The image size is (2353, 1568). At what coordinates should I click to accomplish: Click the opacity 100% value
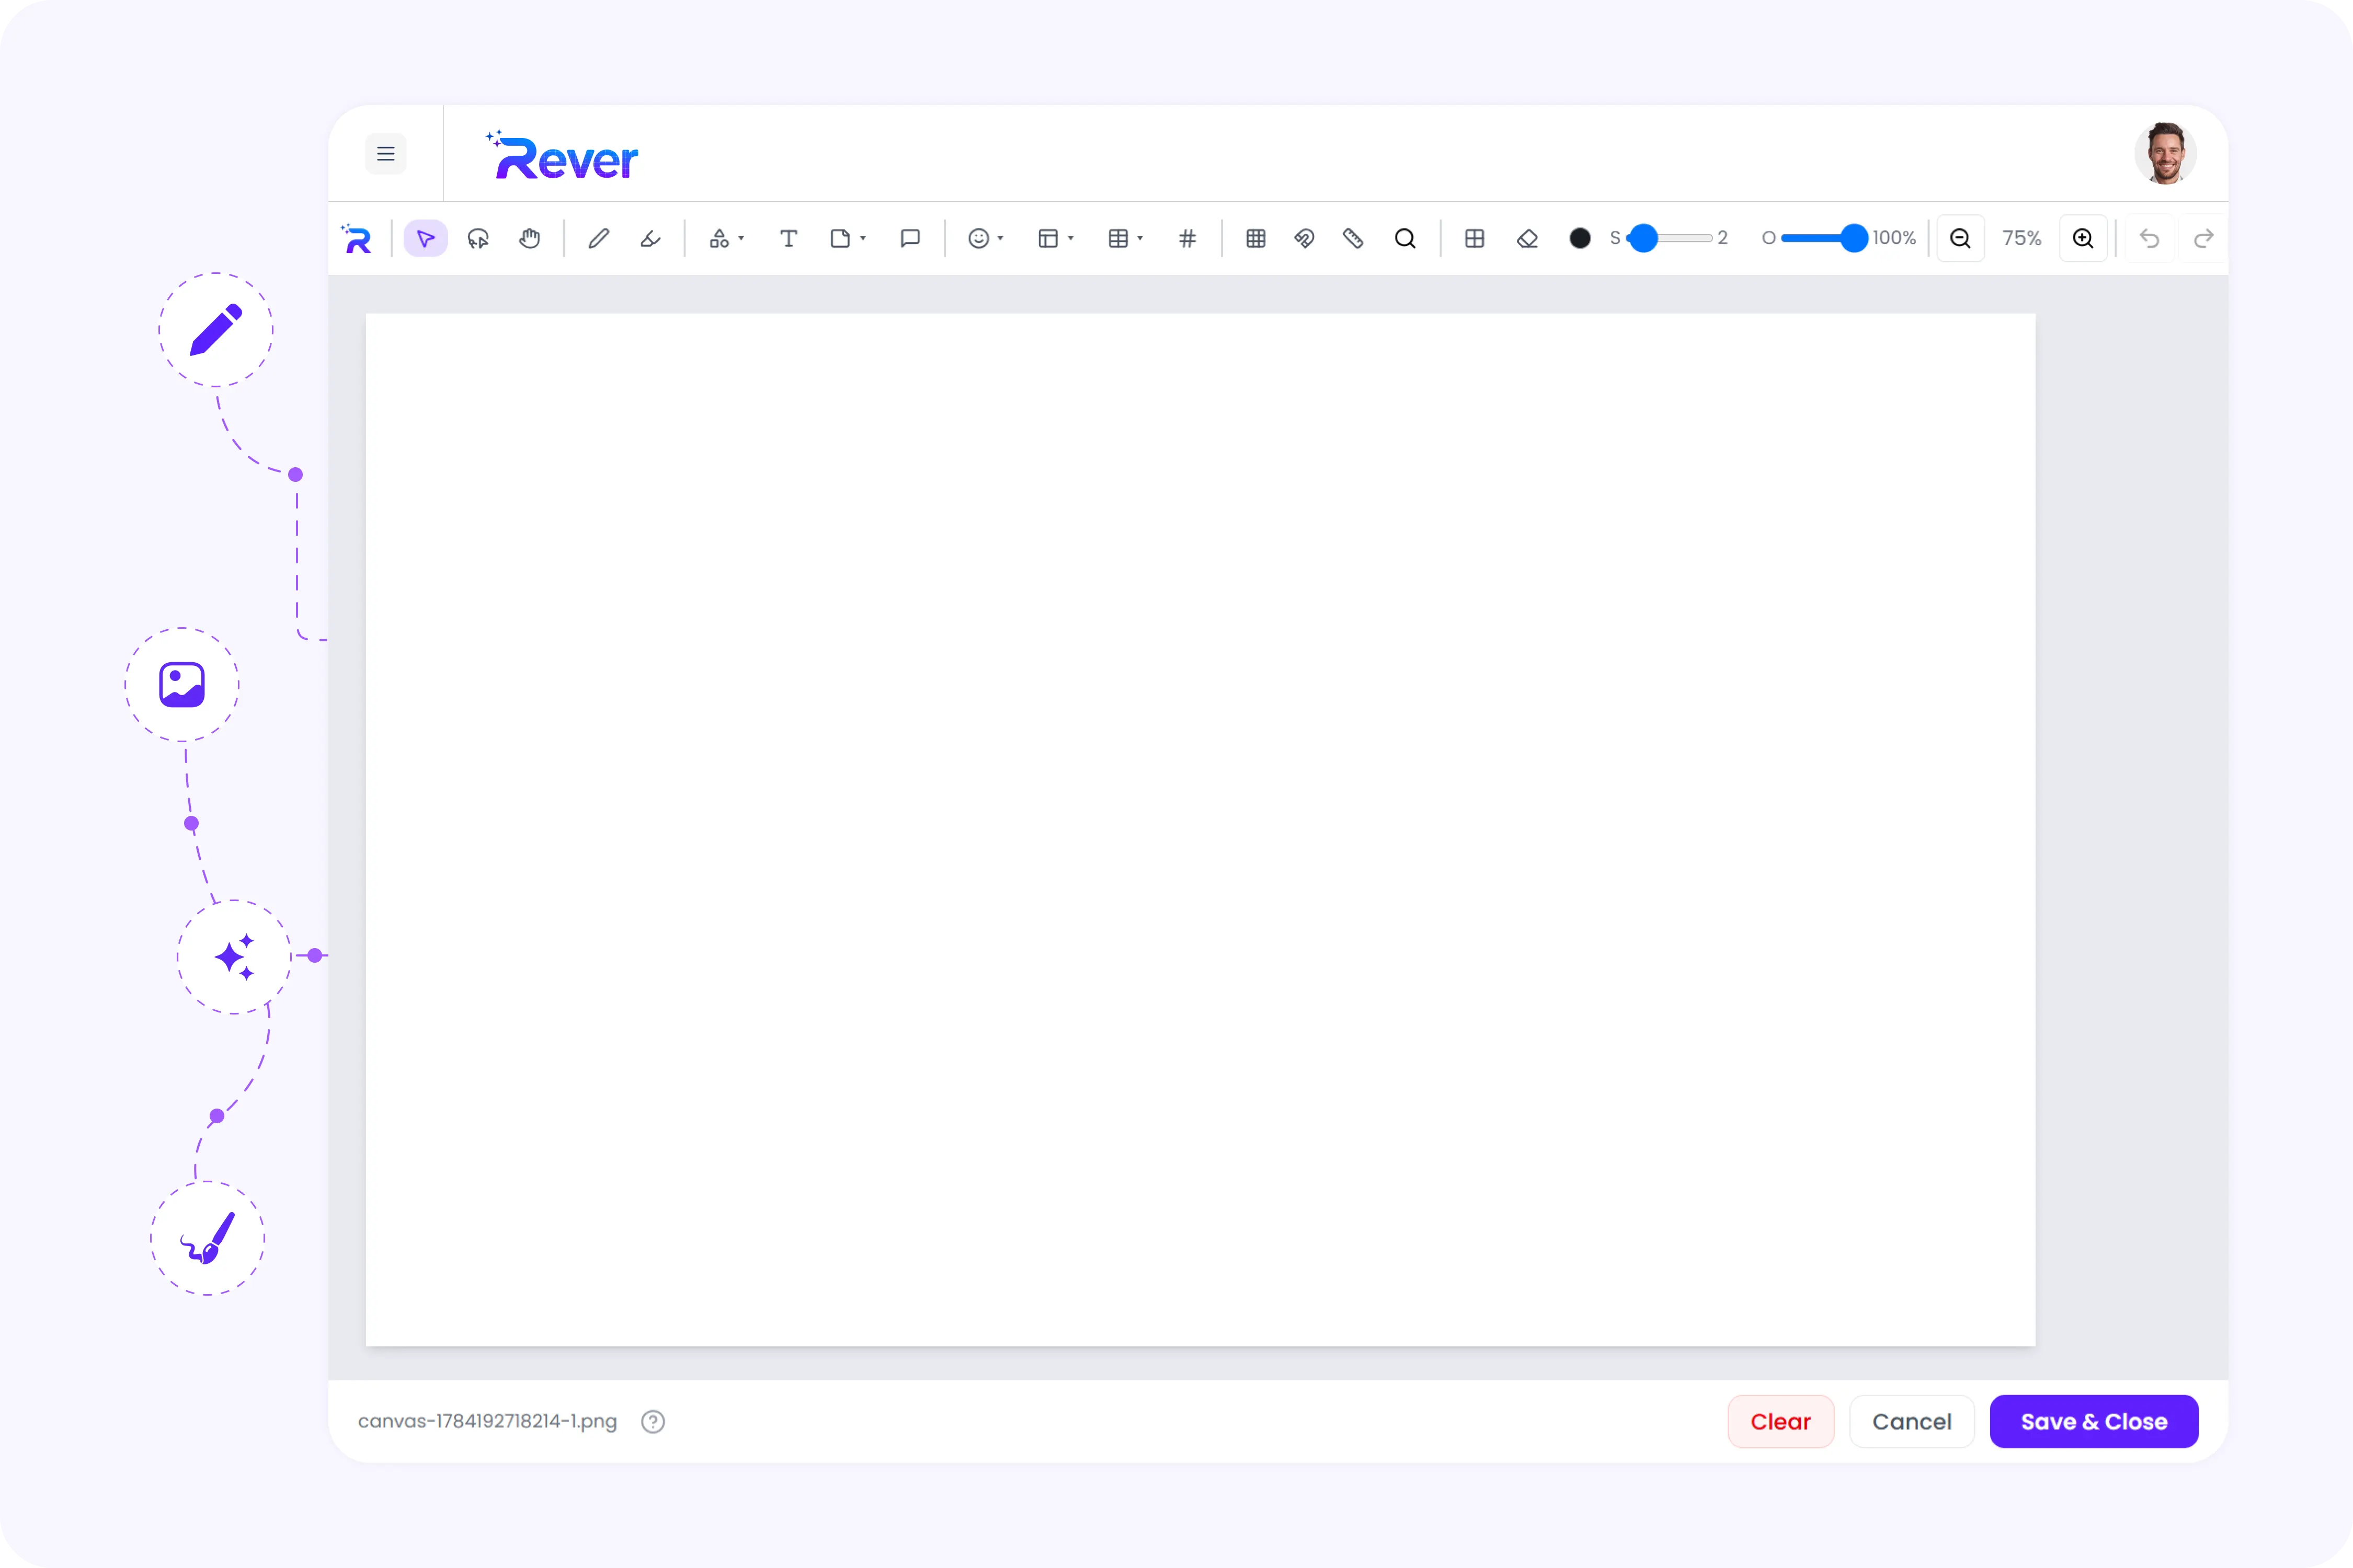[1895, 238]
